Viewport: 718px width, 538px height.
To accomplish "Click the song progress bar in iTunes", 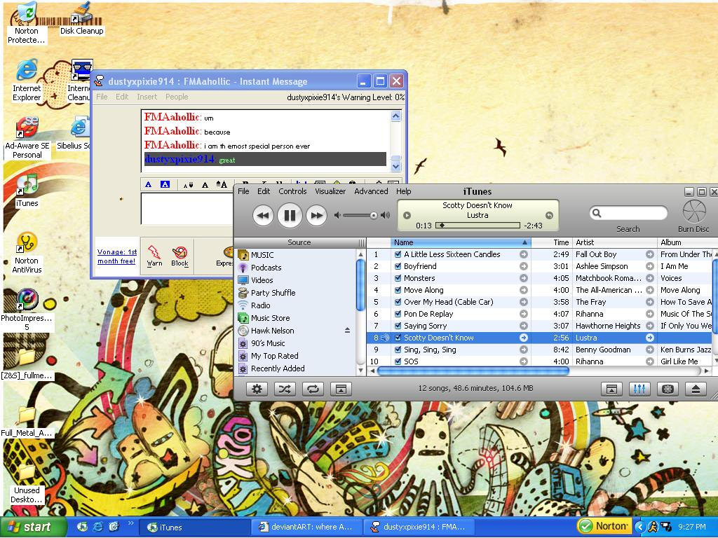I will pyautogui.click(x=477, y=225).
